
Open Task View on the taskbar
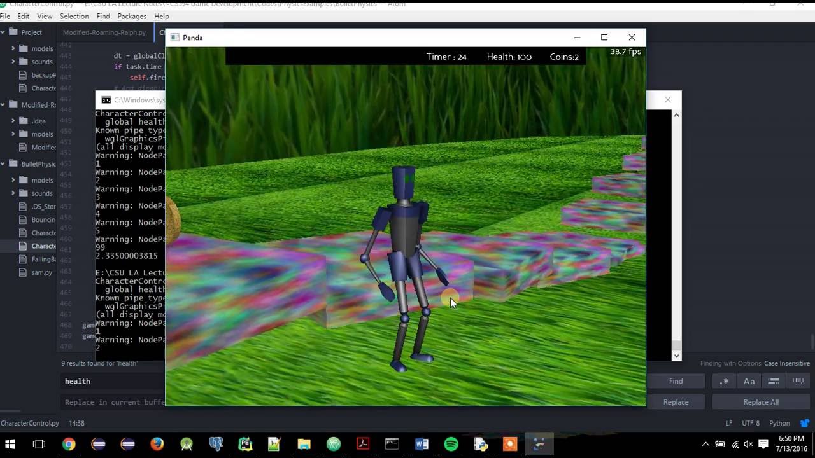pyautogui.click(x=39, y=444)
